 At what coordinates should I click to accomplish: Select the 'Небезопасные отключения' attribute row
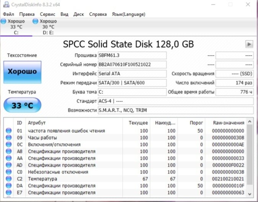[x=125, y=172]
